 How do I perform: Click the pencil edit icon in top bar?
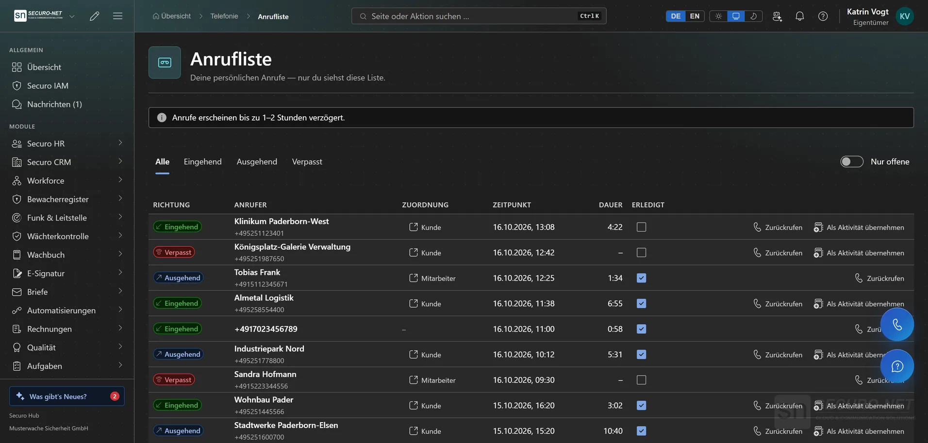95,16
